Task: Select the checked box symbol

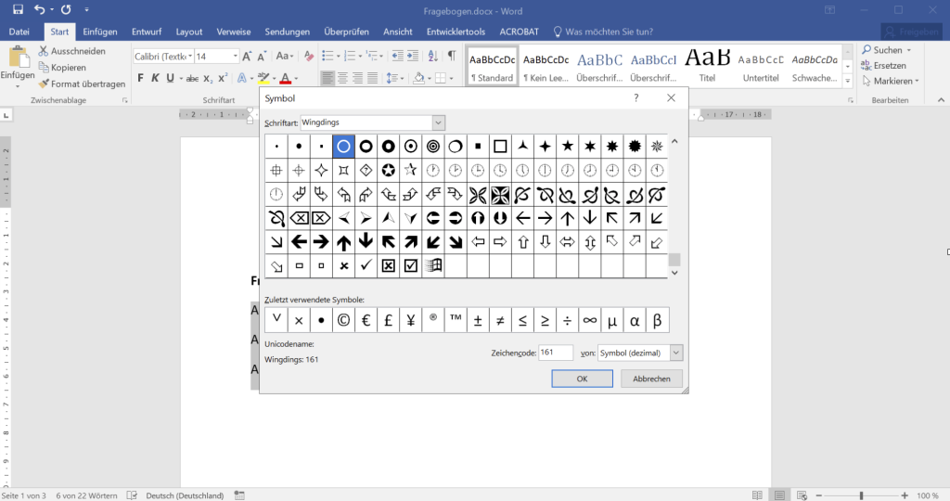Action: click(x=411, y=266)
